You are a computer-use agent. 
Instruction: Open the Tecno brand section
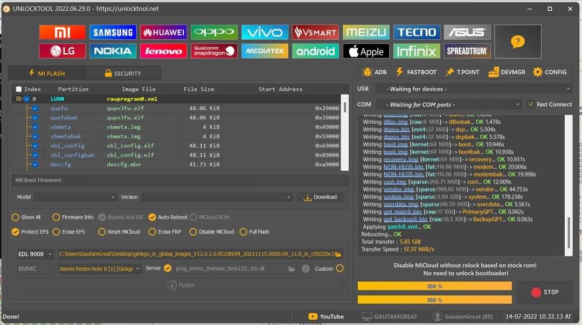tap(417, 32)
